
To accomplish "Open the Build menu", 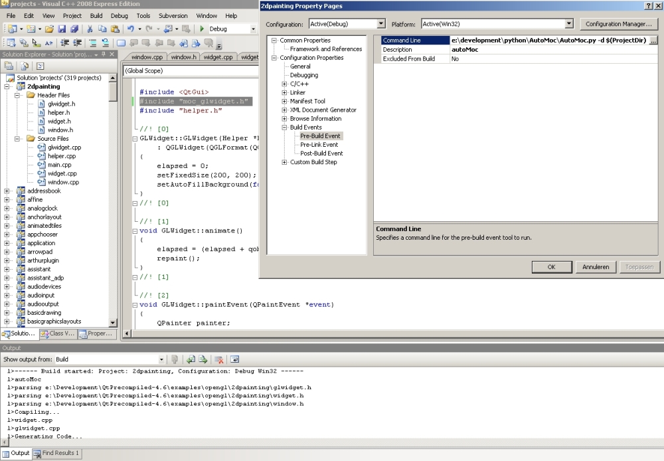I will click(96, 15).
